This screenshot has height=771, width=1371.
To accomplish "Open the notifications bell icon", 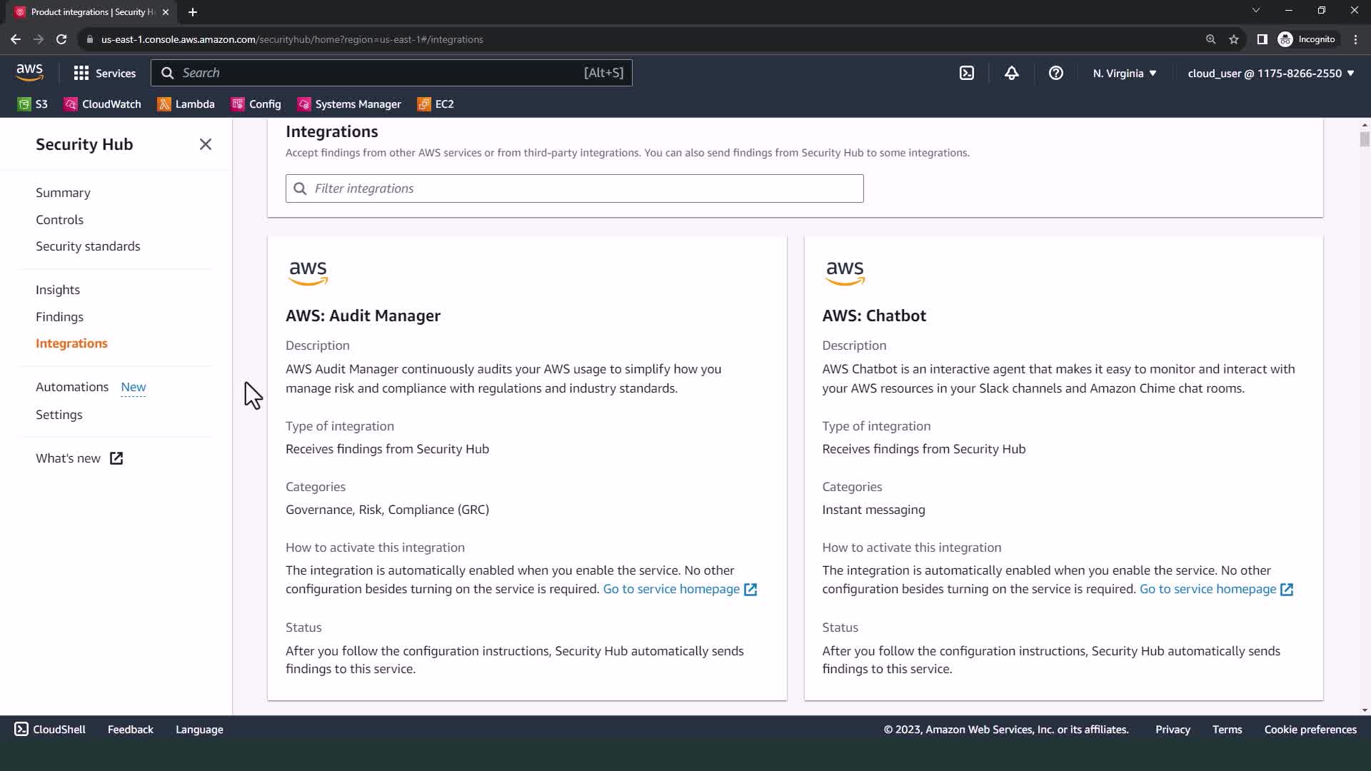I will [x=1011, y=73].
